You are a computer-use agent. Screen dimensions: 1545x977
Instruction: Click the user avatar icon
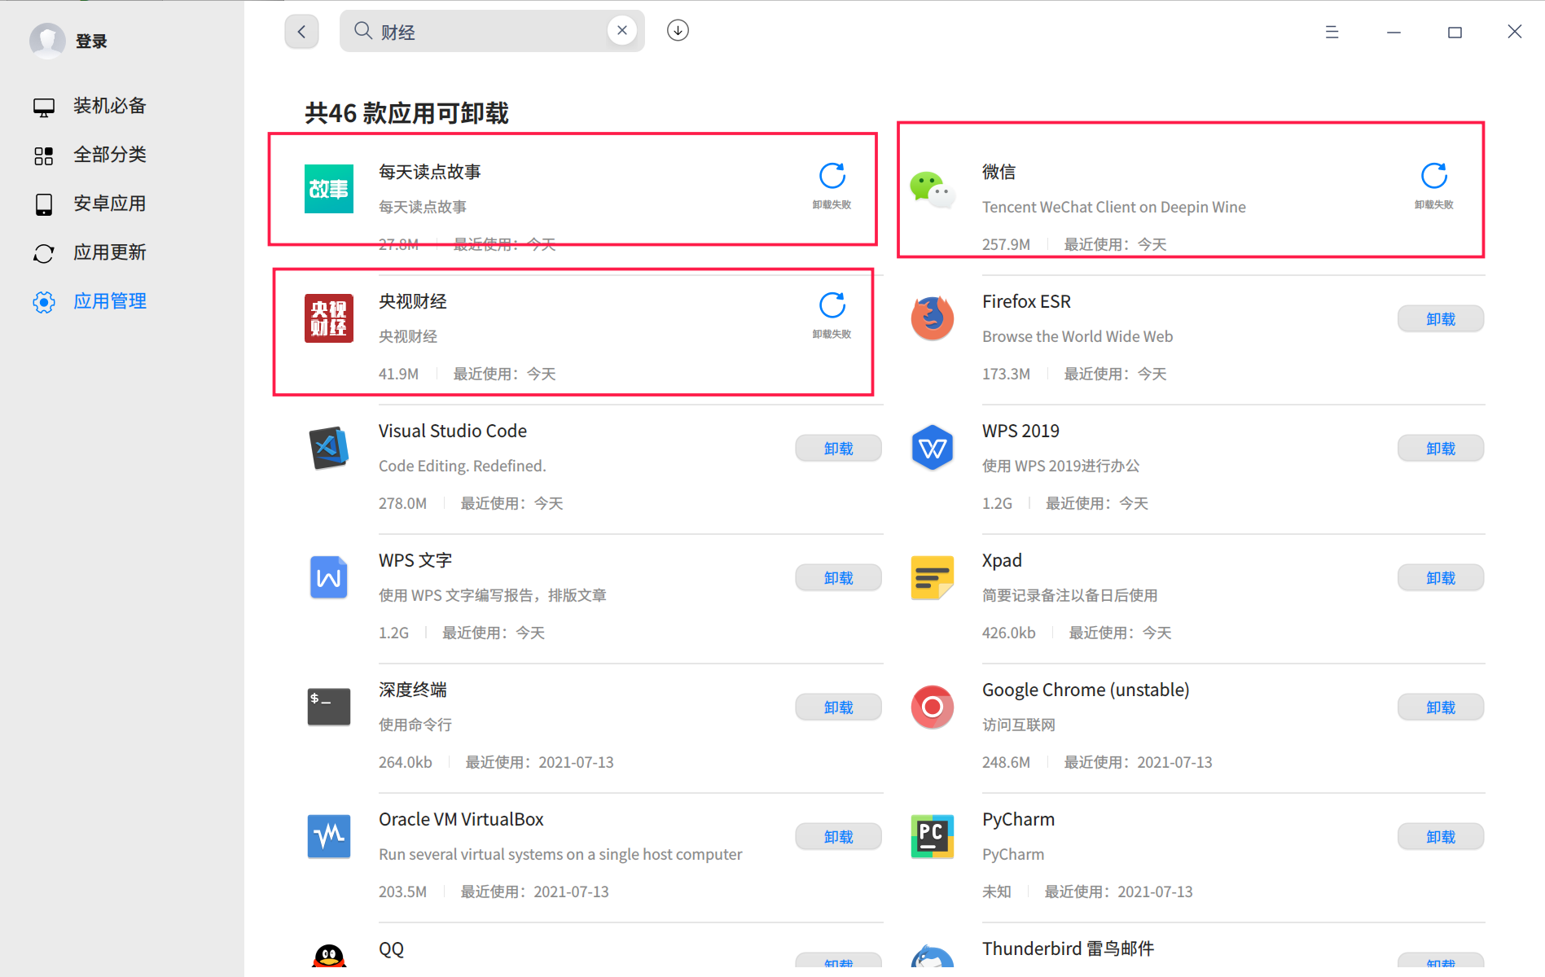click(x=47, y=41)
